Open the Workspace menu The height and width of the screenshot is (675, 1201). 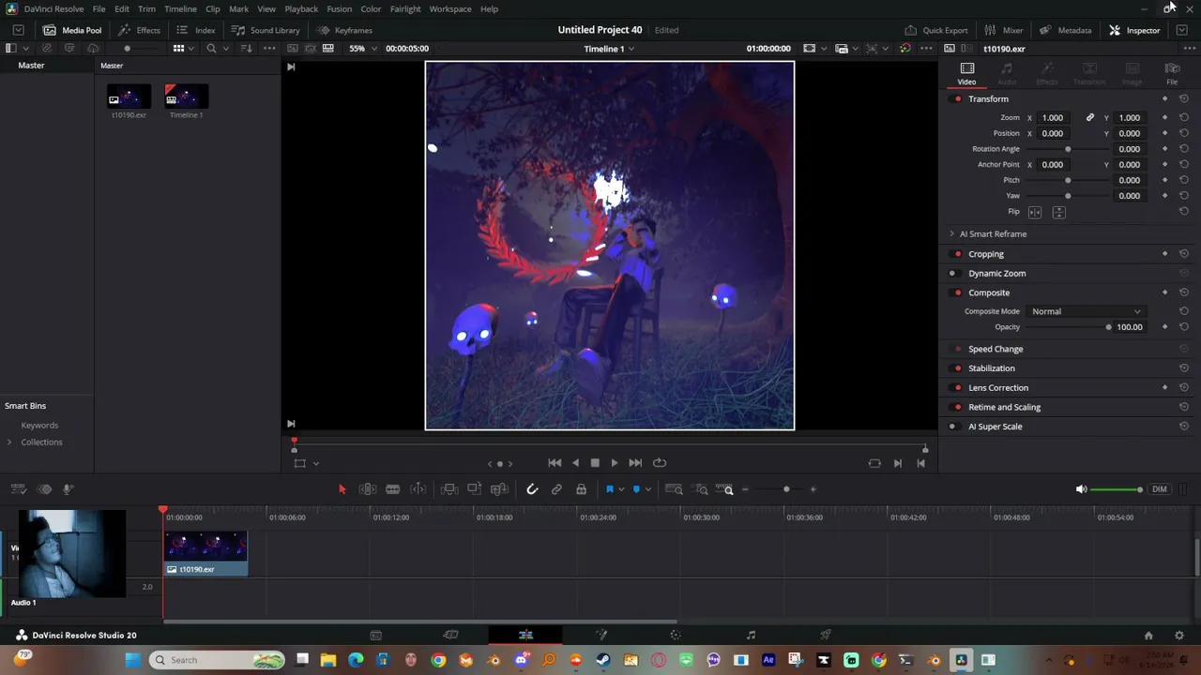450,9
